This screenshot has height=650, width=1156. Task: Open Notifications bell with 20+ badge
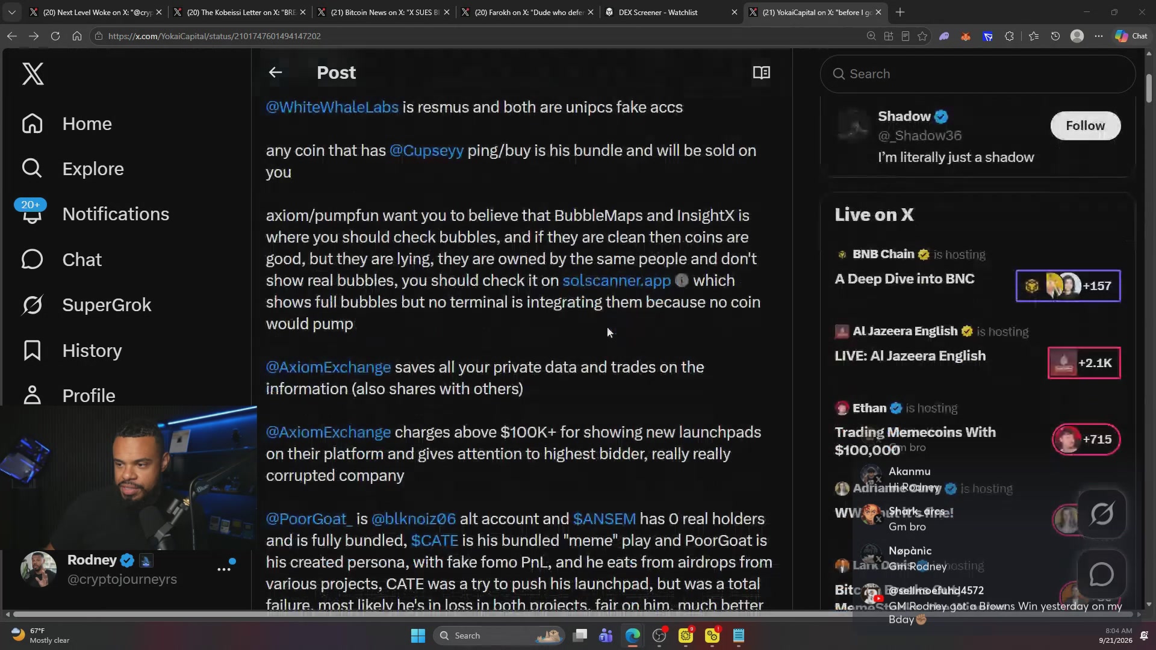tap(32, 213)
